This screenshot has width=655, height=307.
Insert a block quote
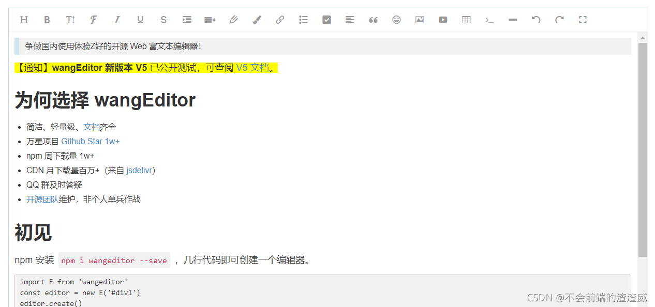[x=373, y=20]
